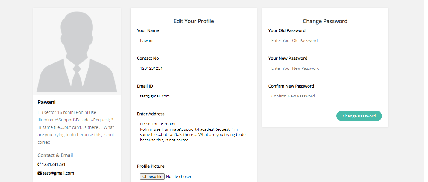Image resolution: width=428 pixels, height=182 pixels.
Task: Select the Confirm New Password field
Action: pyautogui.click(x=325, y=96)
